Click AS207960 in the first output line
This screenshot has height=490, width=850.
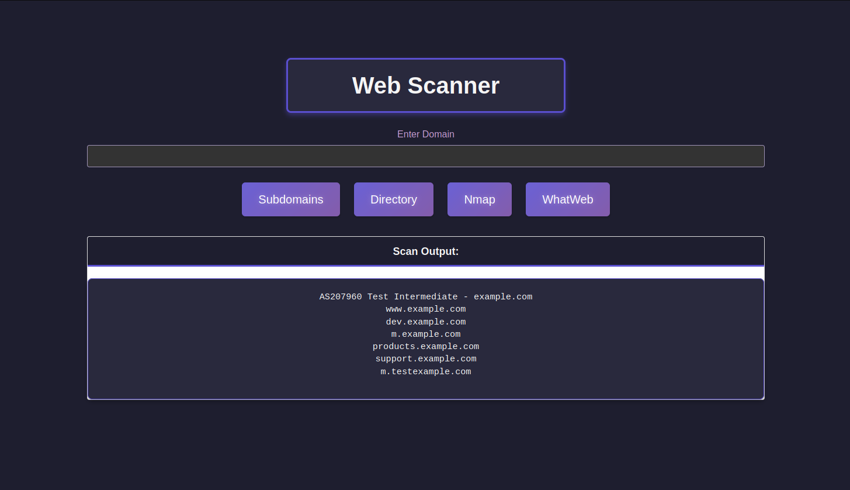pos(341,297)
